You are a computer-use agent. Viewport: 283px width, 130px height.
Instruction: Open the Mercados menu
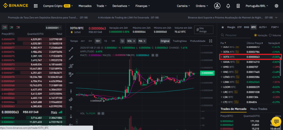click(x=85, y=6)
